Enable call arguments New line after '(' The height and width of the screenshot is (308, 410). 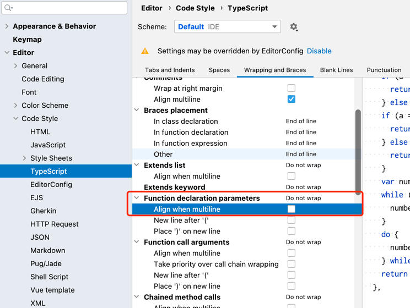(292, 275)
